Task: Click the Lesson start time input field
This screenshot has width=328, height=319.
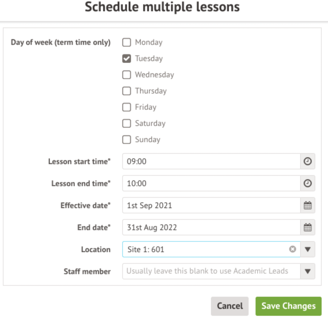Action: [211, 161]
